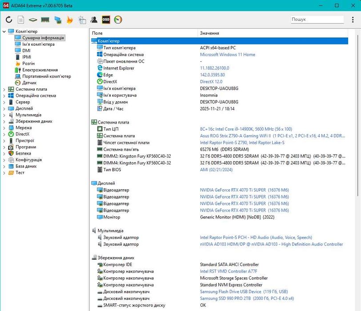
Task: Select the DIMM4: Kingston Fury row
Action: click(x=220, y=163)
